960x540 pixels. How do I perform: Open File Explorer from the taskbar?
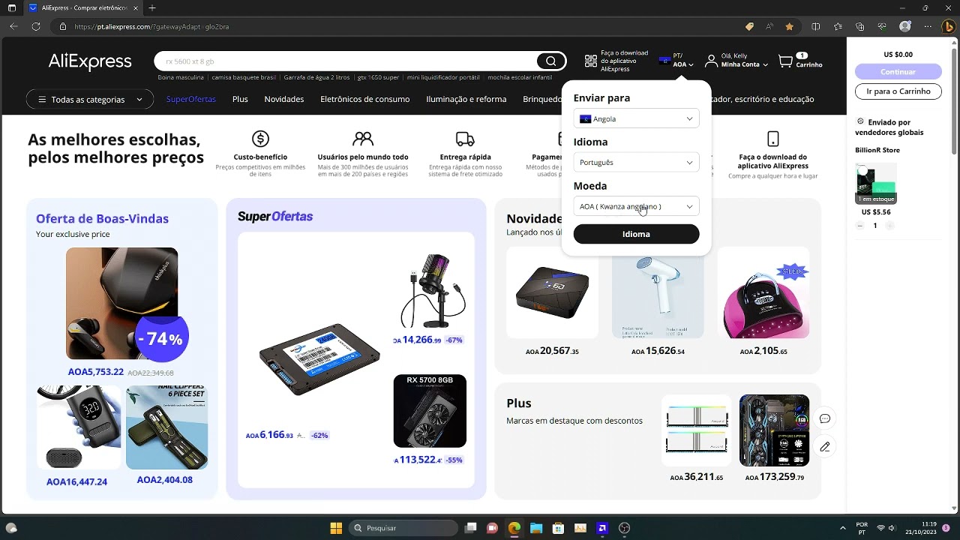point(536,528)
